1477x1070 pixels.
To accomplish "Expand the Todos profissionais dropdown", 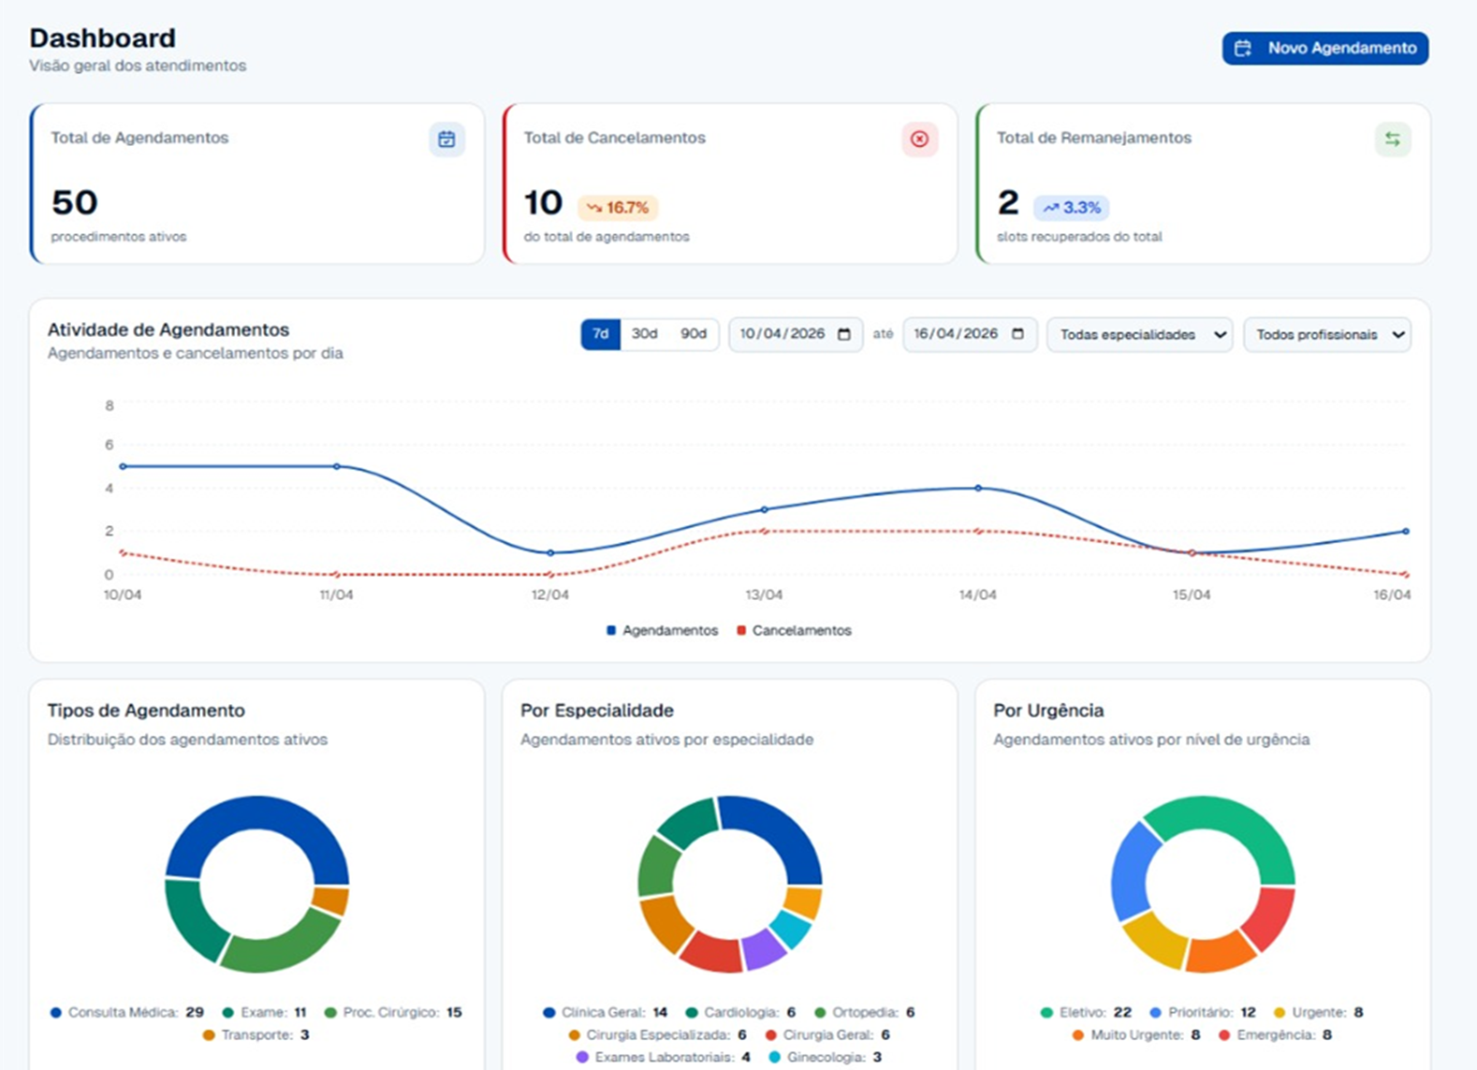I will (1327, 335).
